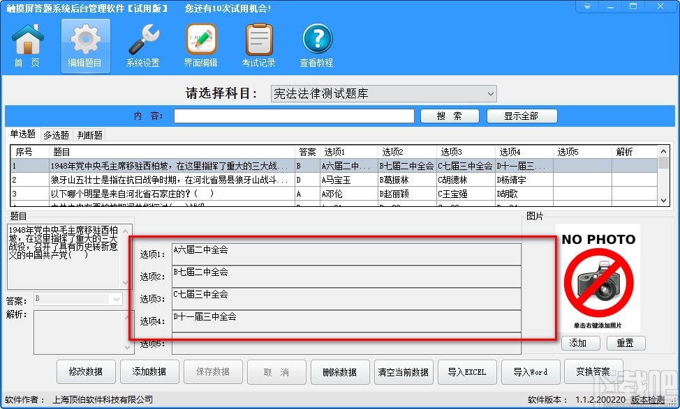The width and height of the screenshot is (680, 409).
Task: Open the subject dropdown showing 宪法法律测试题库
Action: tap(489, 93)
